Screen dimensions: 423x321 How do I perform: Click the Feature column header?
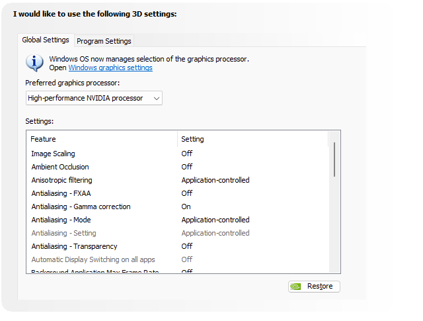point(44,139)
